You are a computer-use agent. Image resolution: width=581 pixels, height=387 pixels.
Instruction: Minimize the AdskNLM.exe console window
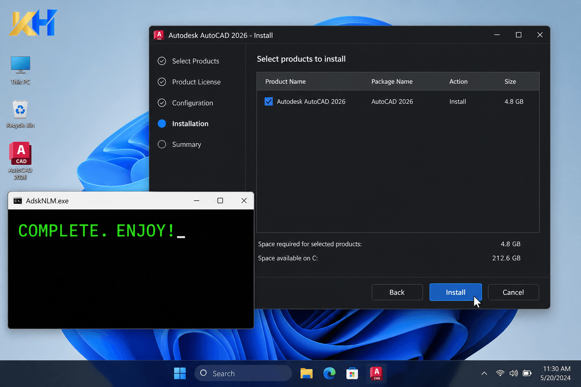[x=197, y=201]
